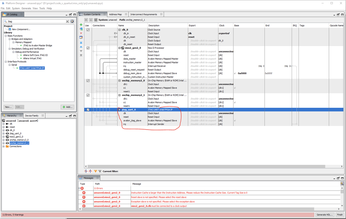
Task: Maximize the IP Catalog panel
Action: [74, 15]
